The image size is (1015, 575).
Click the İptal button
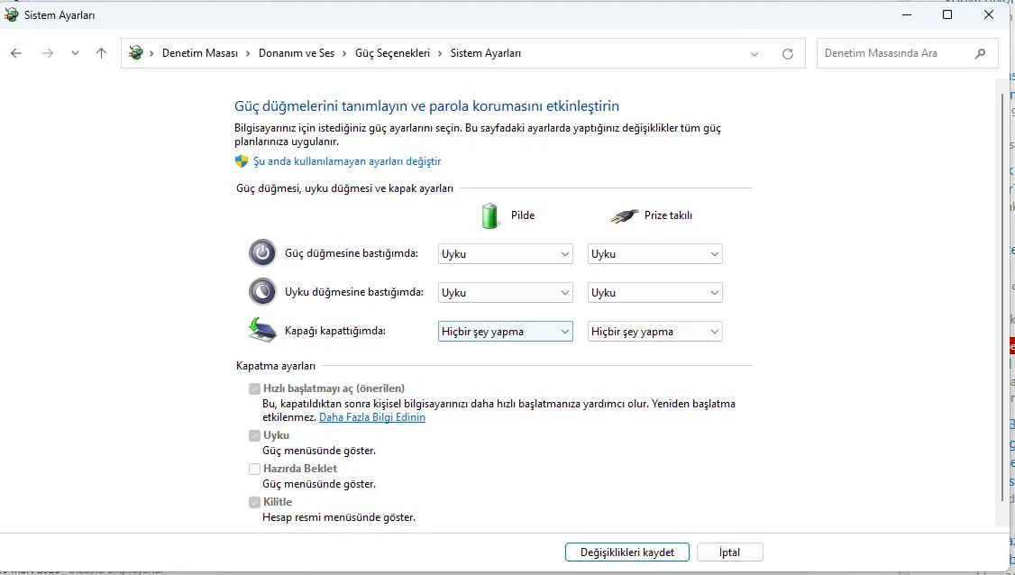(729, 552)
